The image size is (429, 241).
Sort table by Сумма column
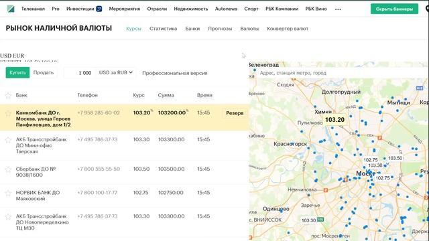166,95
